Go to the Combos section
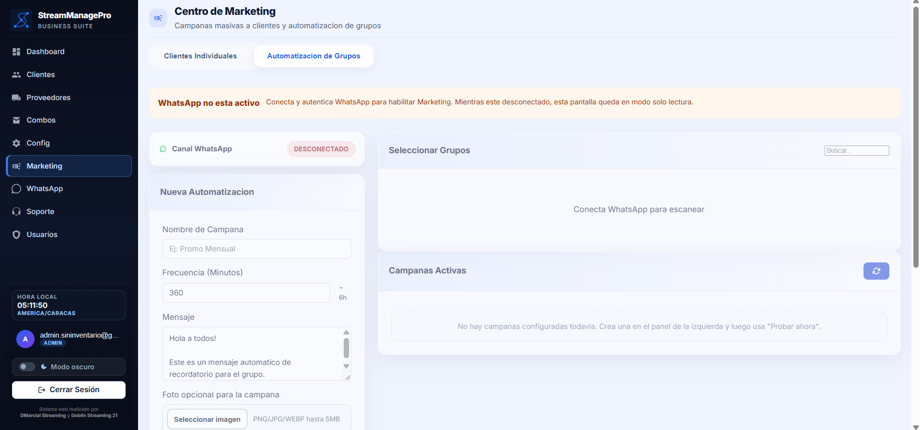 coord(69,120)
